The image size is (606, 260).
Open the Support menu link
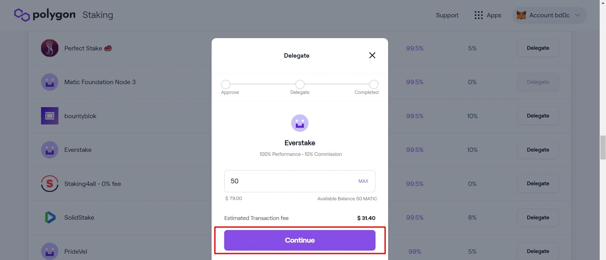coord(447,15)
